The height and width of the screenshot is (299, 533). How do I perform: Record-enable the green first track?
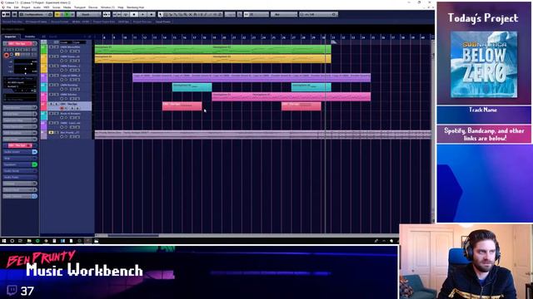click(x=62, y=51)
